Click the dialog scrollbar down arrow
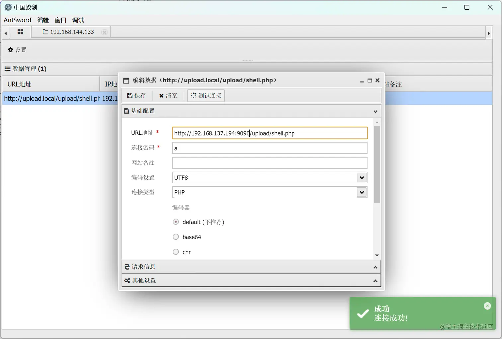Image resolution: width=502 pixels, height=339 pixels. point(377,255)
